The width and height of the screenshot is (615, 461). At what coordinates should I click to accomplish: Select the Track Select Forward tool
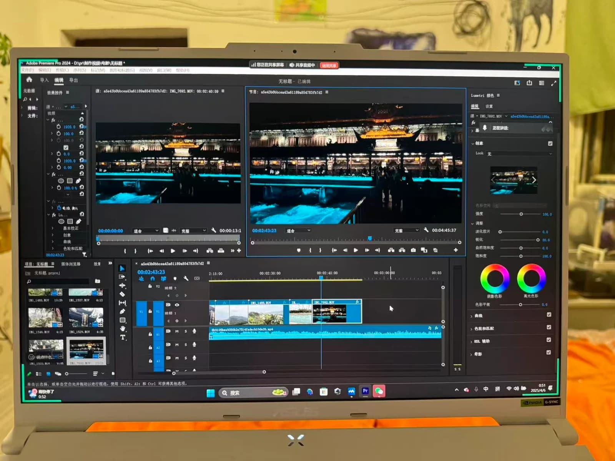122,277
